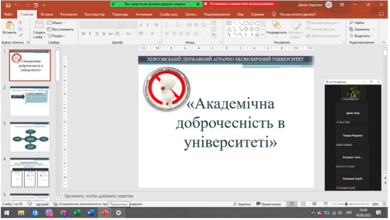
Task: Click the Increase font size icon
Action: (x=141, y=25)
